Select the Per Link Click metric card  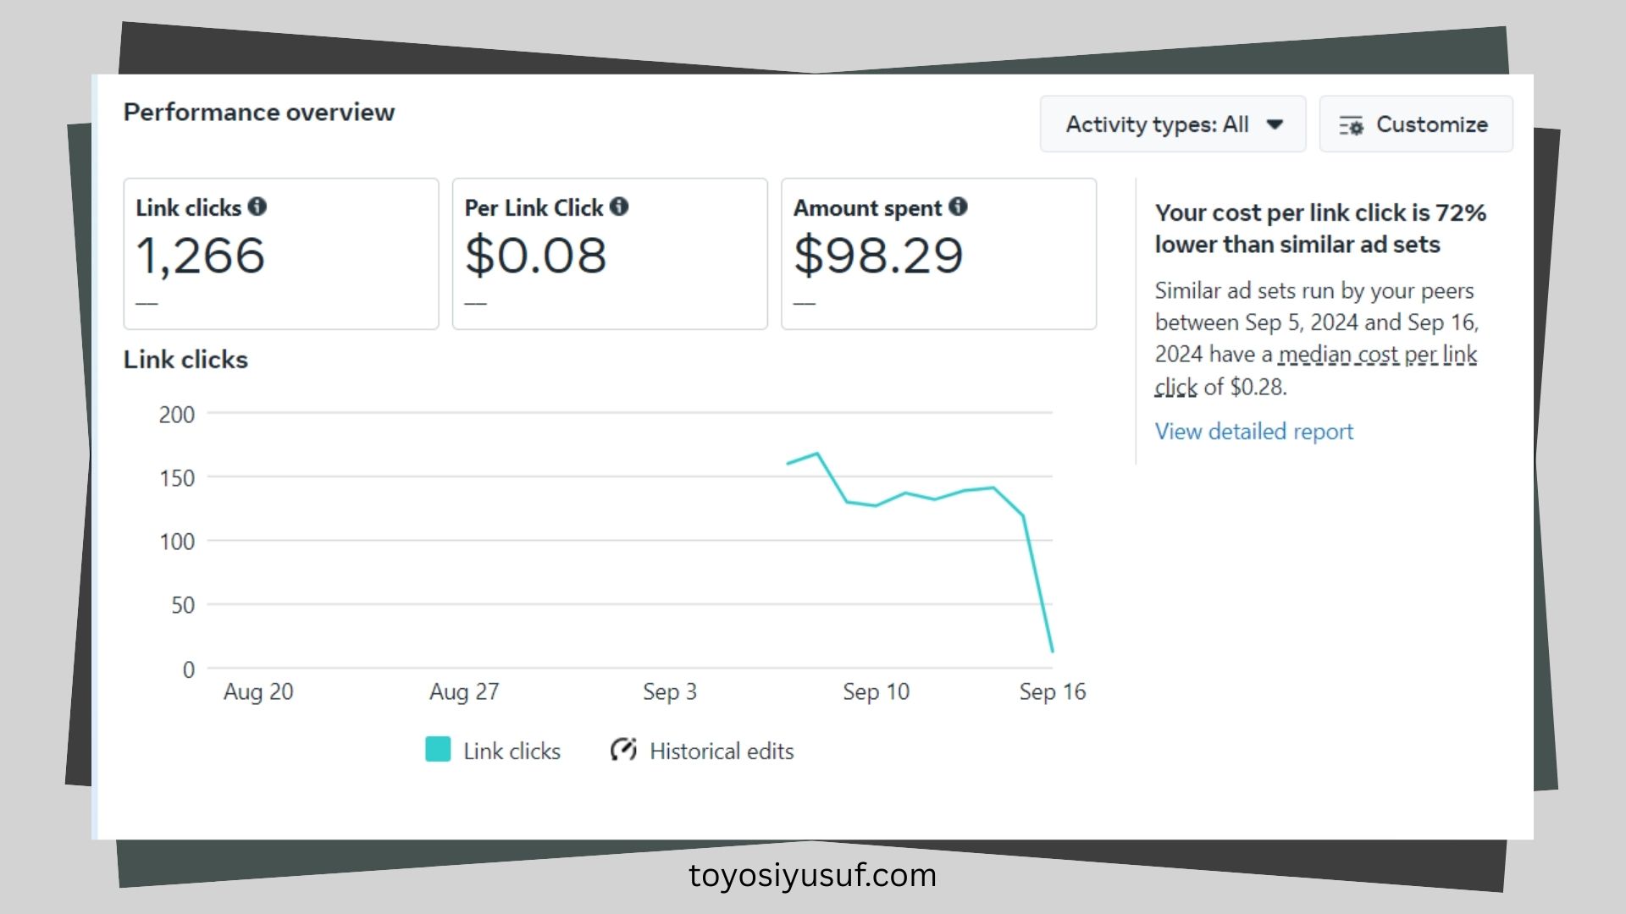click(x=610, y=254)
